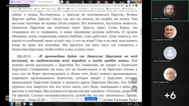Click the zoom magnifier icon in address bar
Image resolution: width=189 pixels, height=106 pixels.
coord(115,5)
